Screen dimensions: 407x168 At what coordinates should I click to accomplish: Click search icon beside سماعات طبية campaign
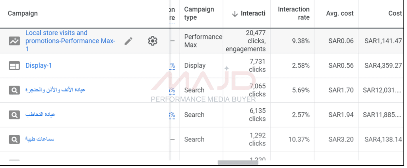coord(14,140)
